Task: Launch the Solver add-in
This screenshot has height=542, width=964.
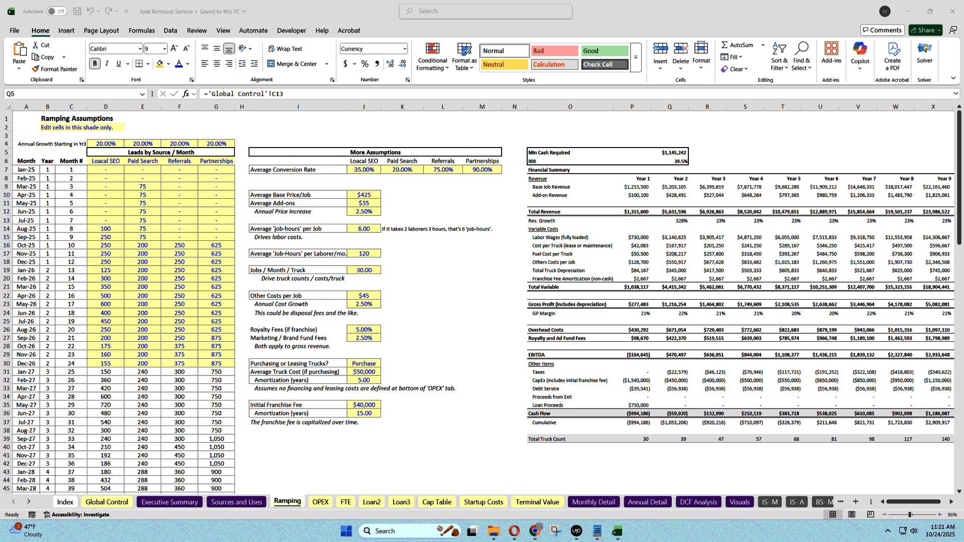Action: (x=924, y=55)
